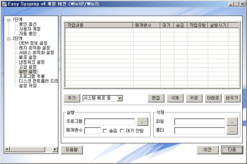The image size is (247, 164).
Task: Move task up with 위로 button
Action: 194,98
